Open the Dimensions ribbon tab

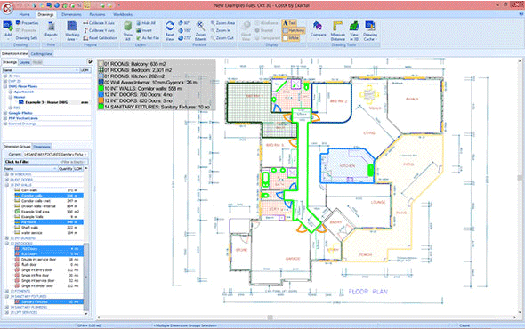[x=71, y=15]
